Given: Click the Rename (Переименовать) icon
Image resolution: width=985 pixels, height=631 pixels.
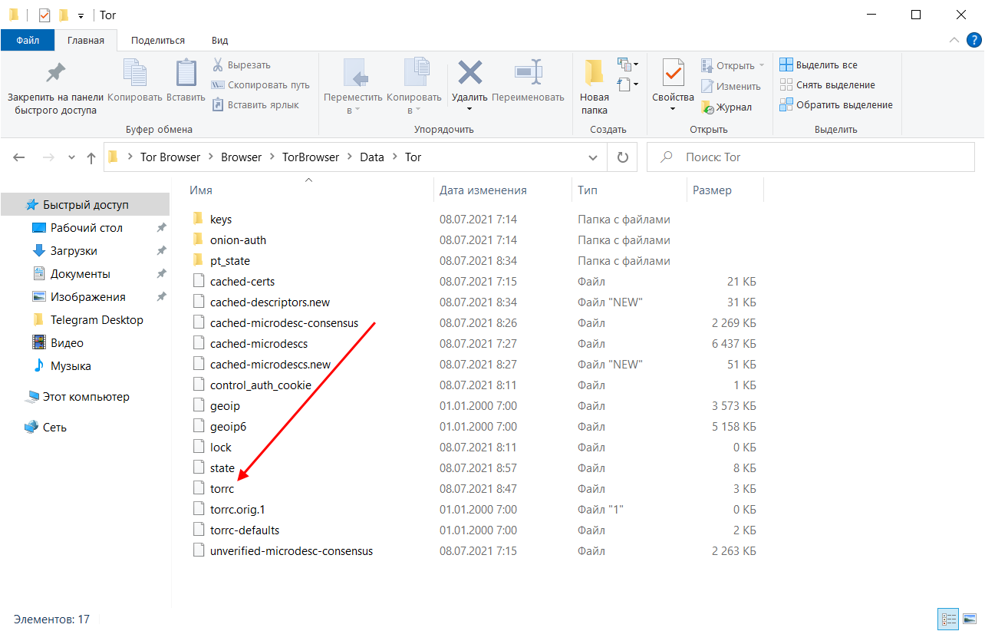Looking at the screenshot, I should (x=528, y=74).
